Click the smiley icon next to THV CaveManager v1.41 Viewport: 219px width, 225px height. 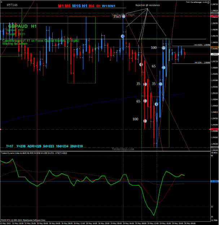pos(209,2)
